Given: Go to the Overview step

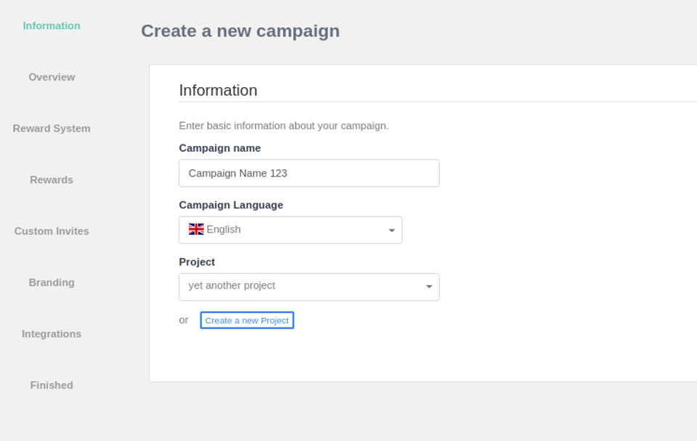Looking at the screenshot, I should pyautogui.click(x=52, y=77).
